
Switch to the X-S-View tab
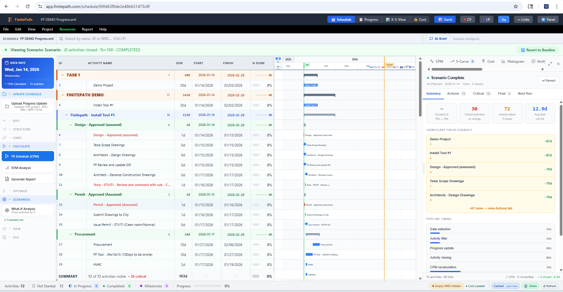tap(396, 20)
